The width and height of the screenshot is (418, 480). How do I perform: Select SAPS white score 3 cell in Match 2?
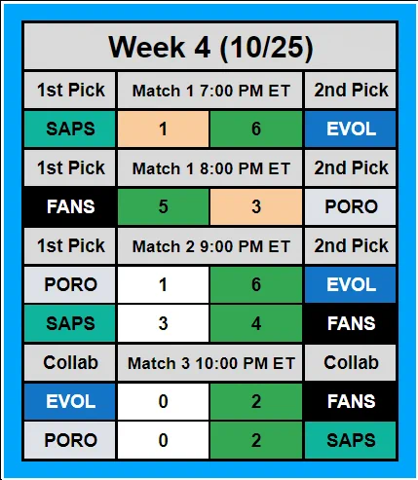coord(163,323)
